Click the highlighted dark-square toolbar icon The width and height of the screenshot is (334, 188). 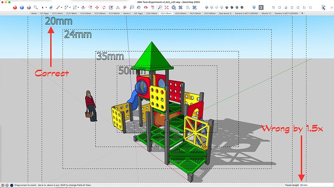click(261, 7)
